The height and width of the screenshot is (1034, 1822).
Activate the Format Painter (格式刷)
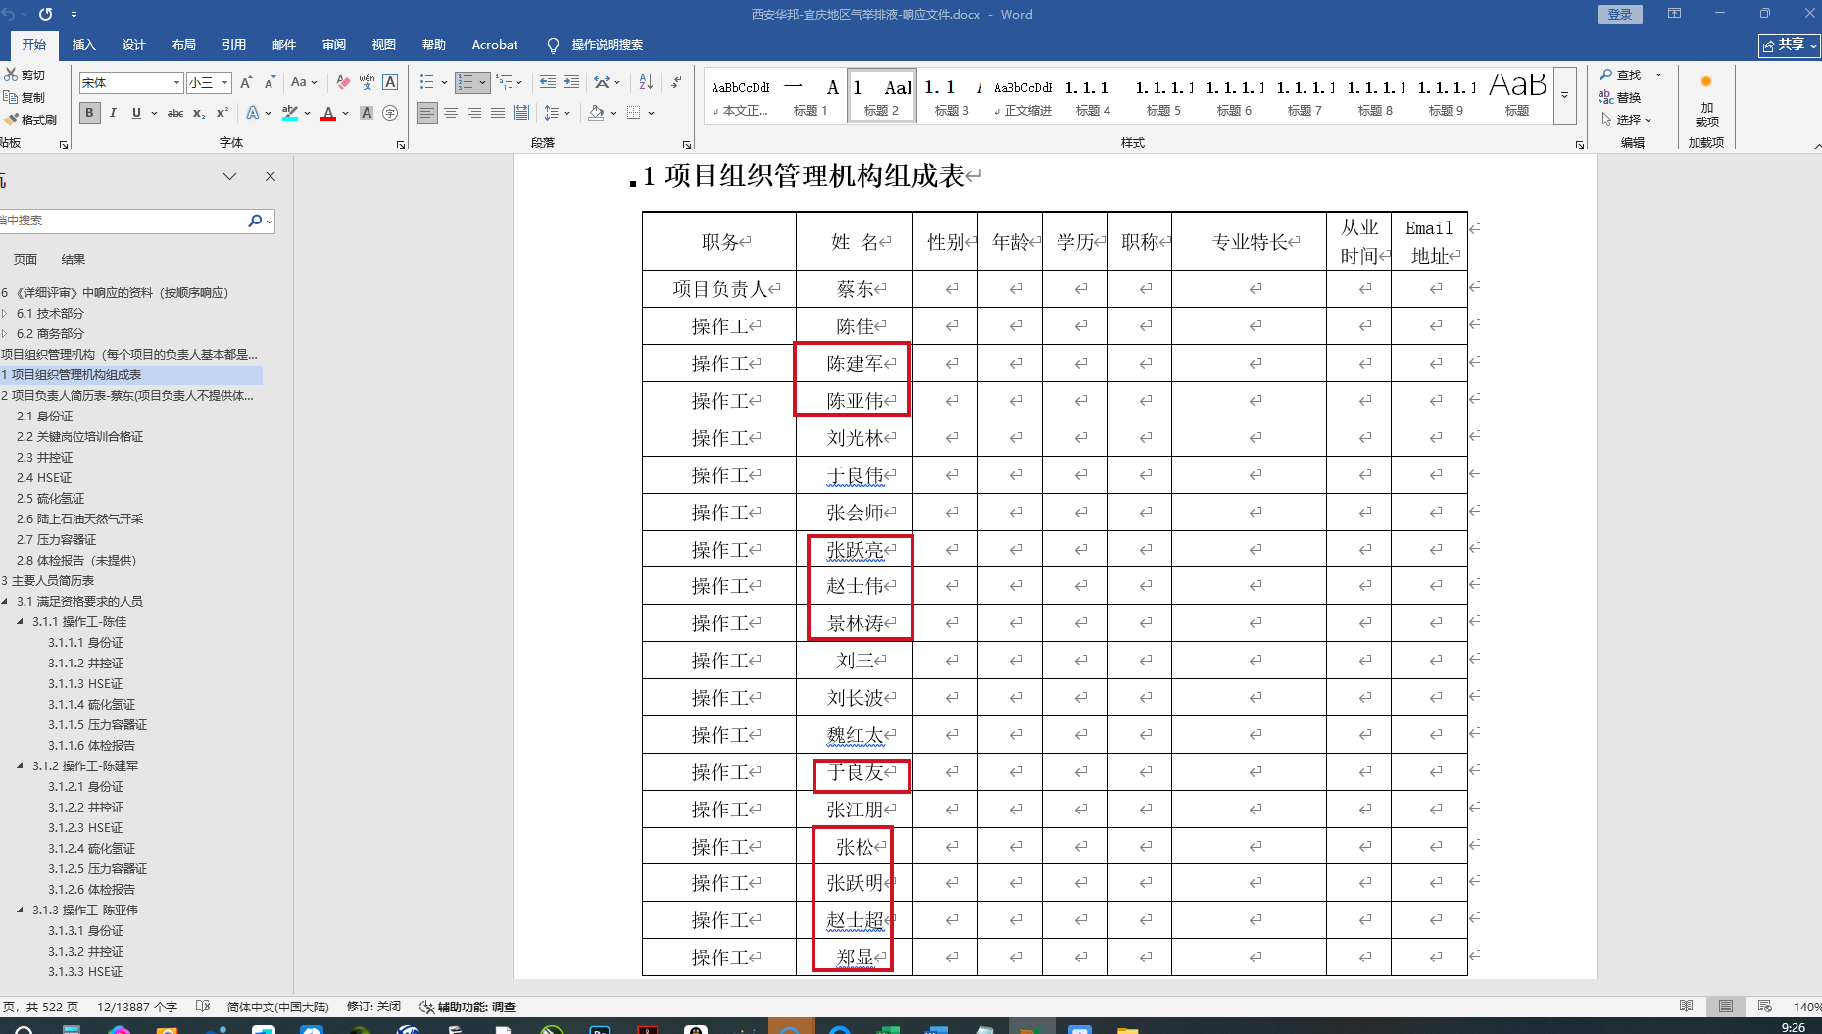click(30, 120)
